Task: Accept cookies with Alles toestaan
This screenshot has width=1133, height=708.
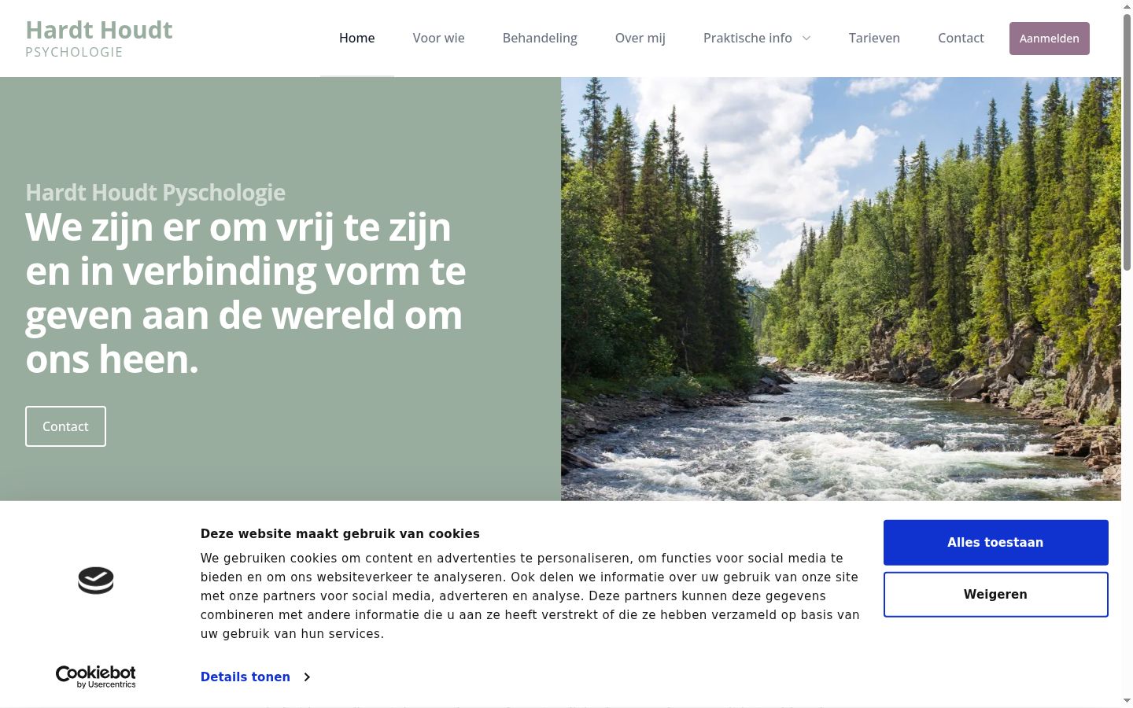Action: click(x=995, y=542)
